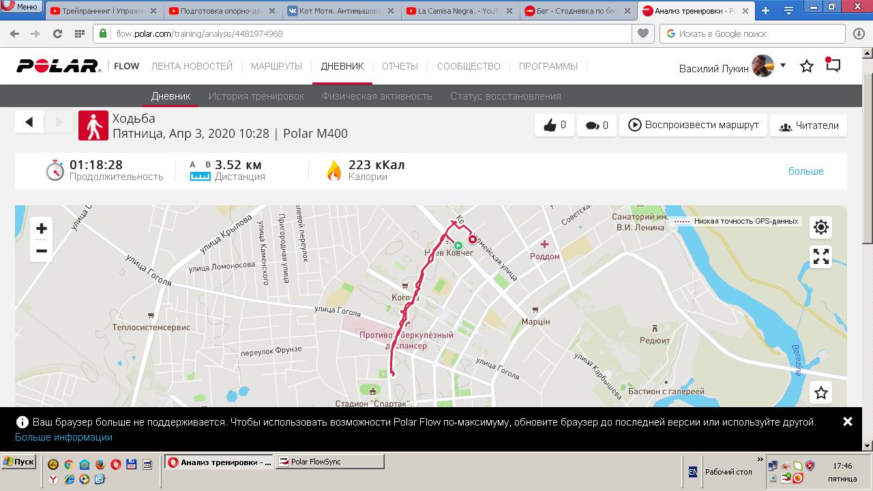Screen dimensions: 873x491
Task: Expand the map to fullscreen
Action: [821, 256]
